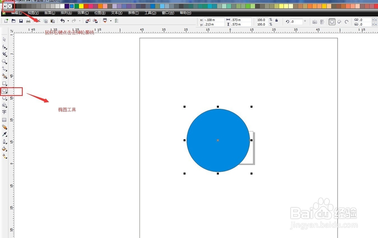Open the 帮助(H) menu
Image resolution: width=378 pixels, height=238 pixels.
tap(185, 13)
